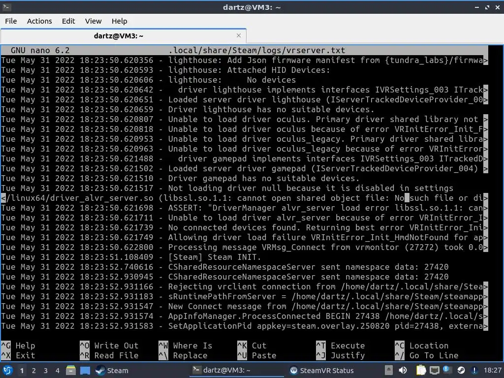Click the '[Steam] Steam INIT.' log line
Screen dimensions: 504x378
tap(131, 257)
